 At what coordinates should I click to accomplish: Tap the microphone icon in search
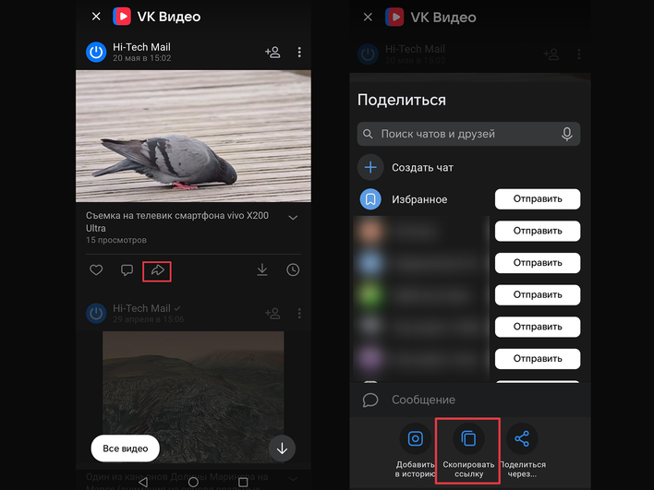[566, 134]
